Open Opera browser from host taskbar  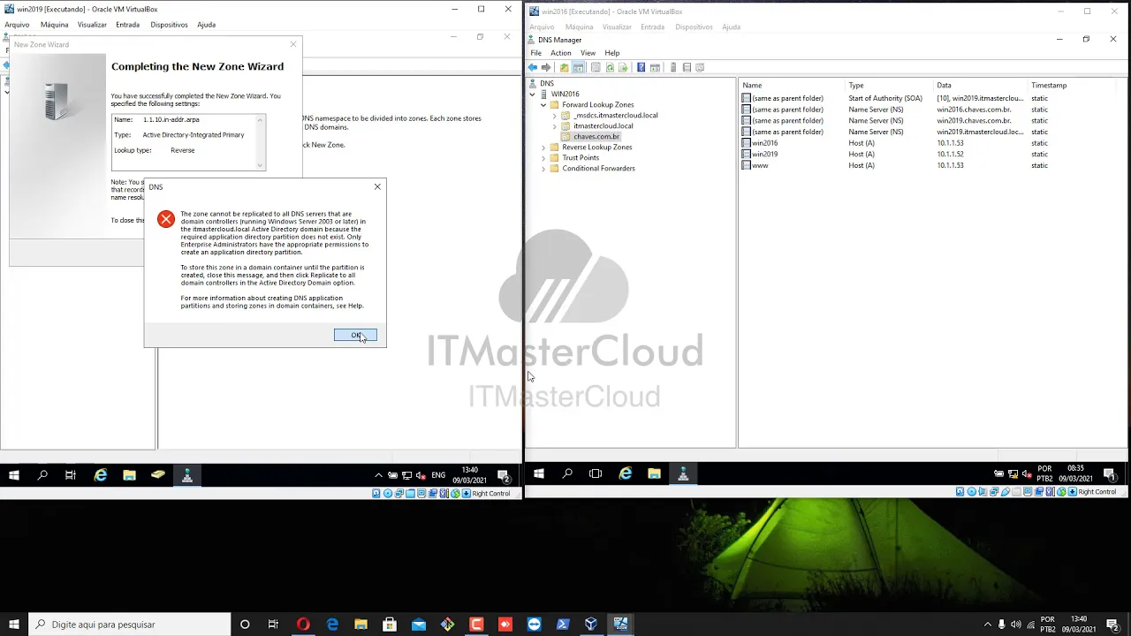click(303, 625)
